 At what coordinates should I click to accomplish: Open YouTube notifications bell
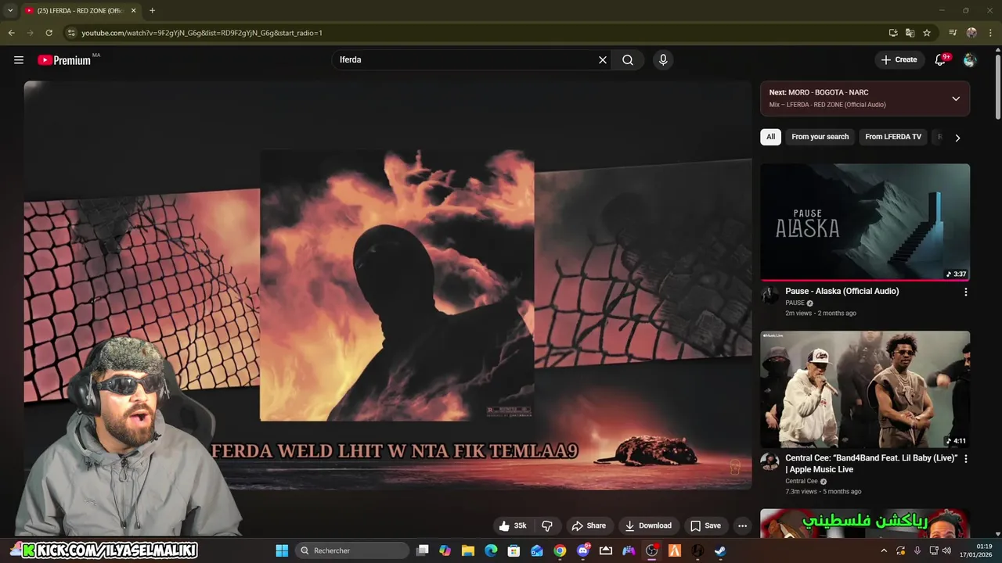click(x=941, y=59)
